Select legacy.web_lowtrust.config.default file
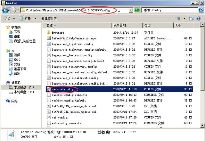This screenshot has height=141, width=205. pyautogui.click(x=78, y=61)
